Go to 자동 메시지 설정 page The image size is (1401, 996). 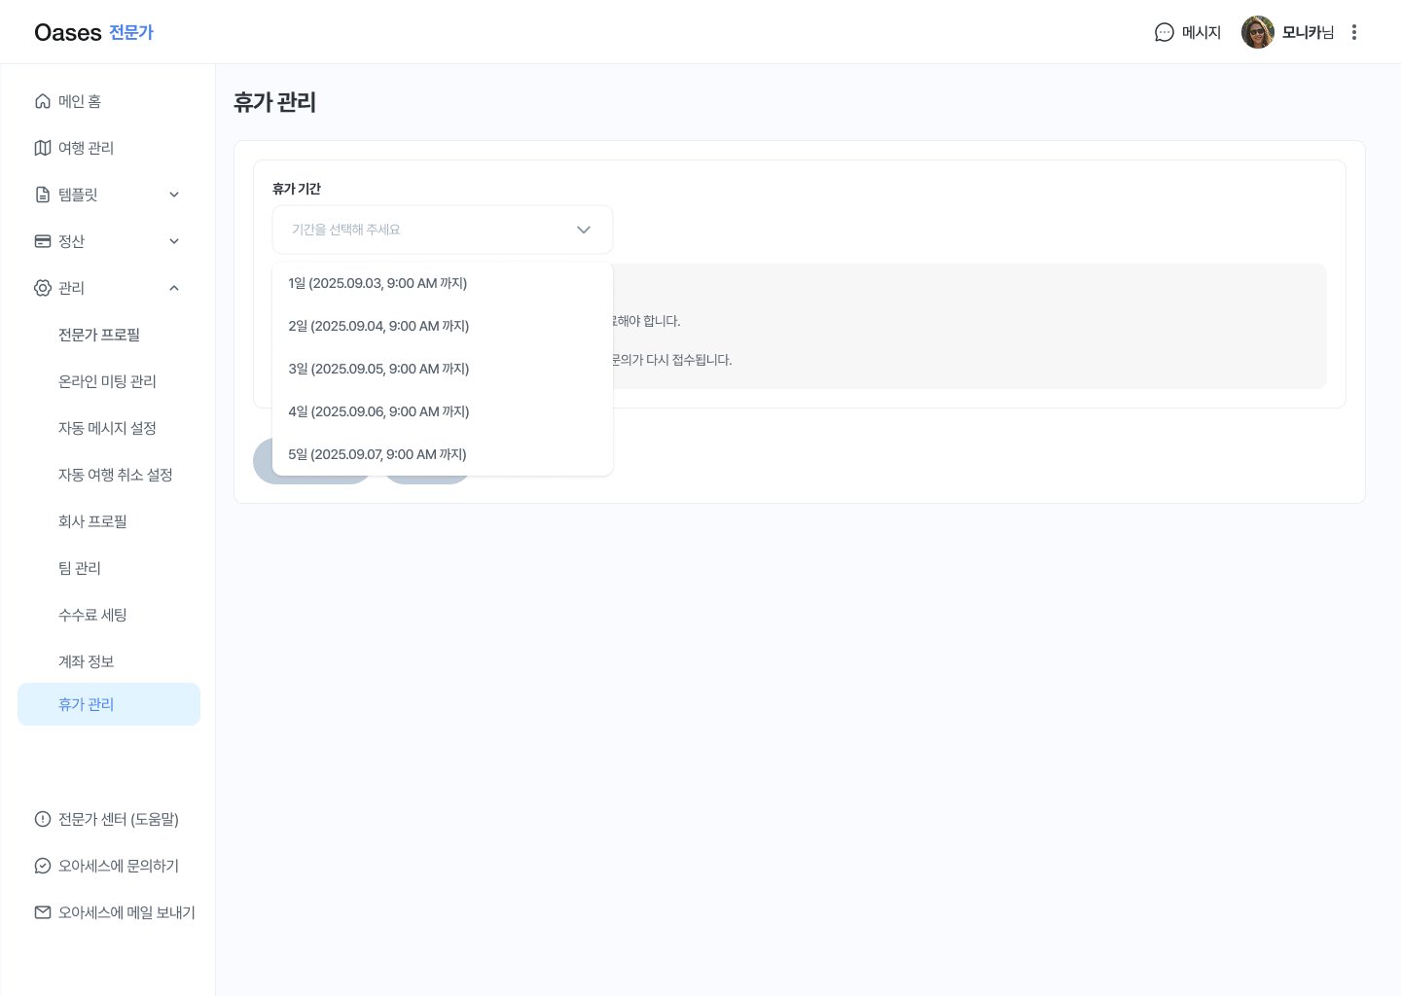click(107, 428)
